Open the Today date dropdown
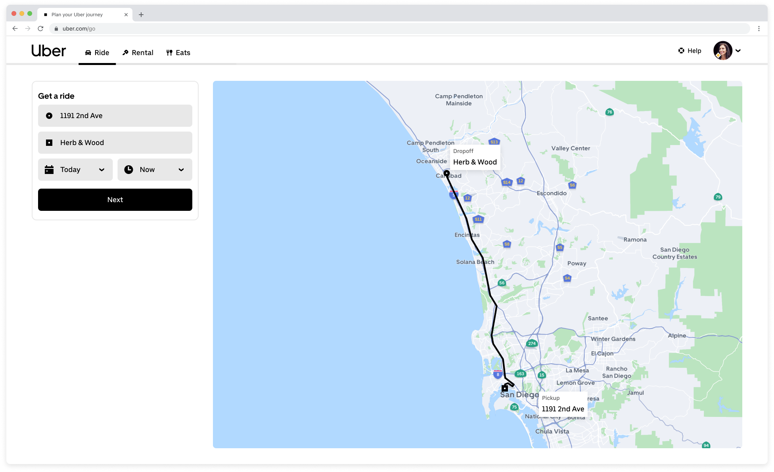This screenshot has height=472, width=774. pyautogui.click(x=75, y=170)
